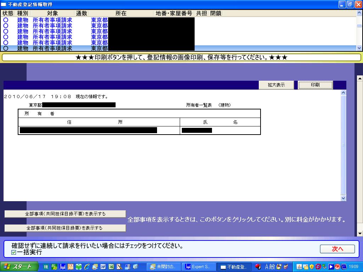
Task: Click the 対象 column header
Action: 52,13
